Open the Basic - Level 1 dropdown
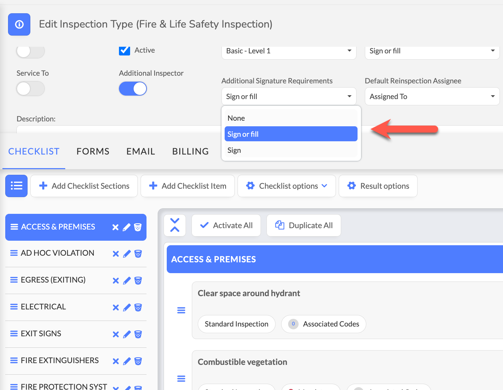The image size is (503, 390). point(288,51)
